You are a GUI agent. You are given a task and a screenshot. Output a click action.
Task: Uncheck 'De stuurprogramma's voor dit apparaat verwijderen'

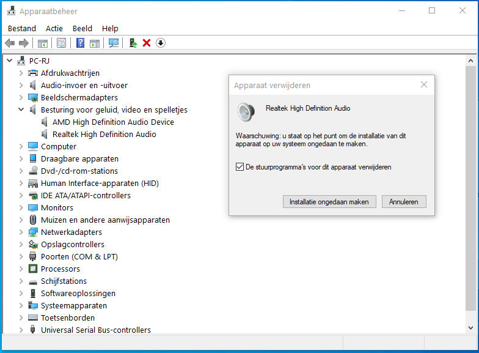click(x=239, y=166)
